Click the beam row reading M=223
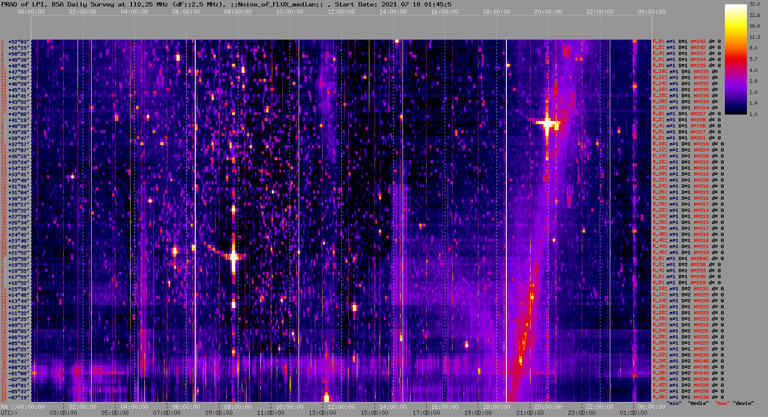 tap(688, 313)
